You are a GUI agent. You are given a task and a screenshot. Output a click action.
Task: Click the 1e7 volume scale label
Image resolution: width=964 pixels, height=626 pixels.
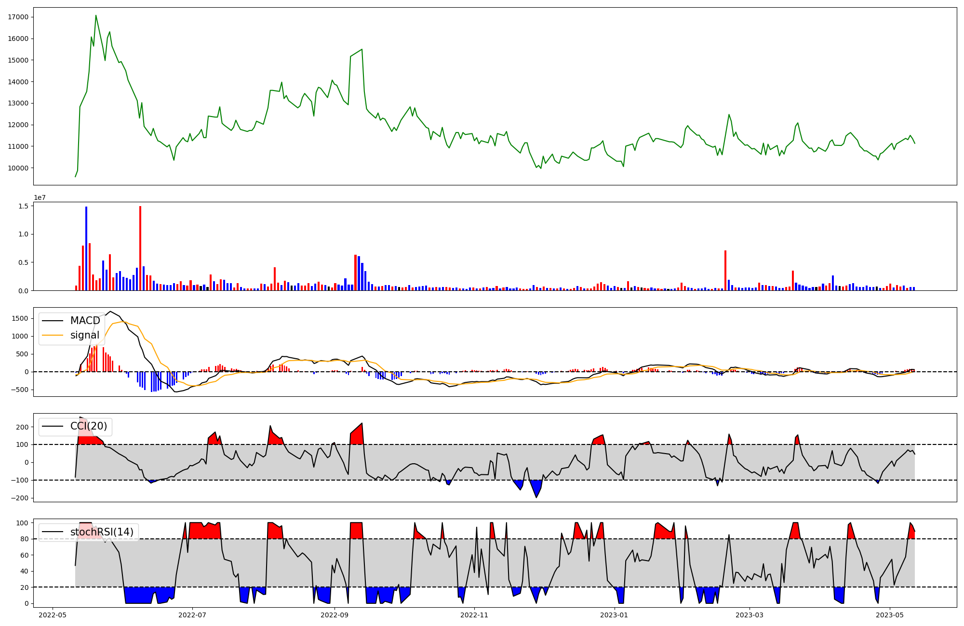(x=40, y=198)
